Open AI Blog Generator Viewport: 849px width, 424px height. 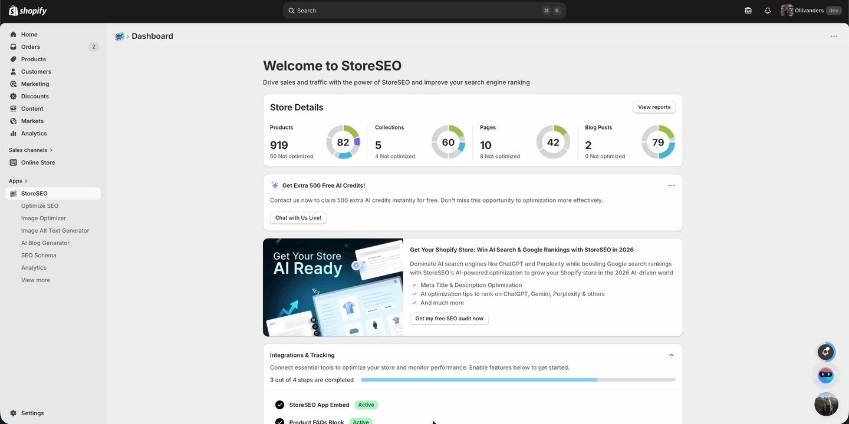click(45, 243)
